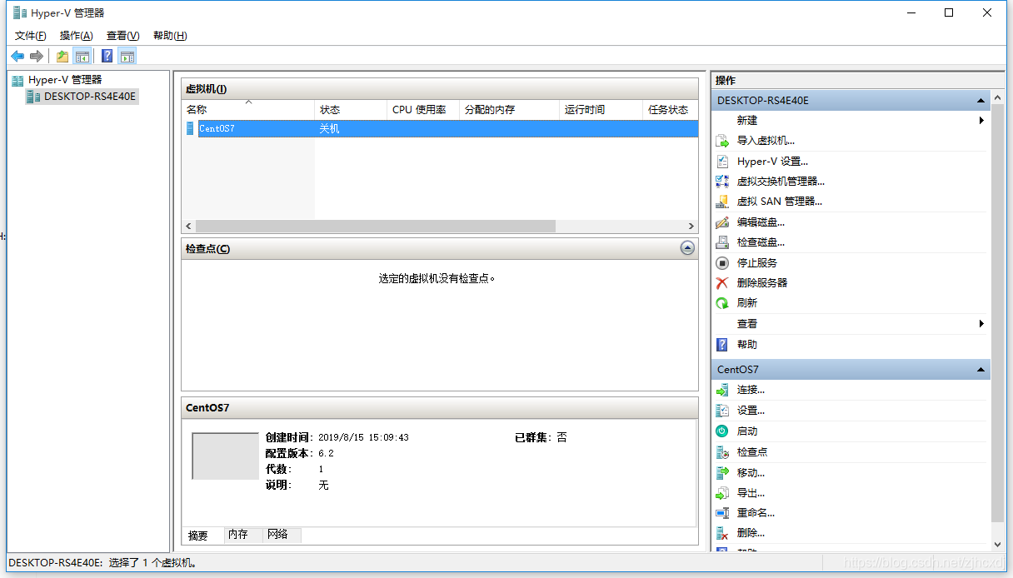The width and height of the screenshot is (1013, 578).
Task: Click the 删除 icon under CentOS7 actions
Action: pos(722,533)
